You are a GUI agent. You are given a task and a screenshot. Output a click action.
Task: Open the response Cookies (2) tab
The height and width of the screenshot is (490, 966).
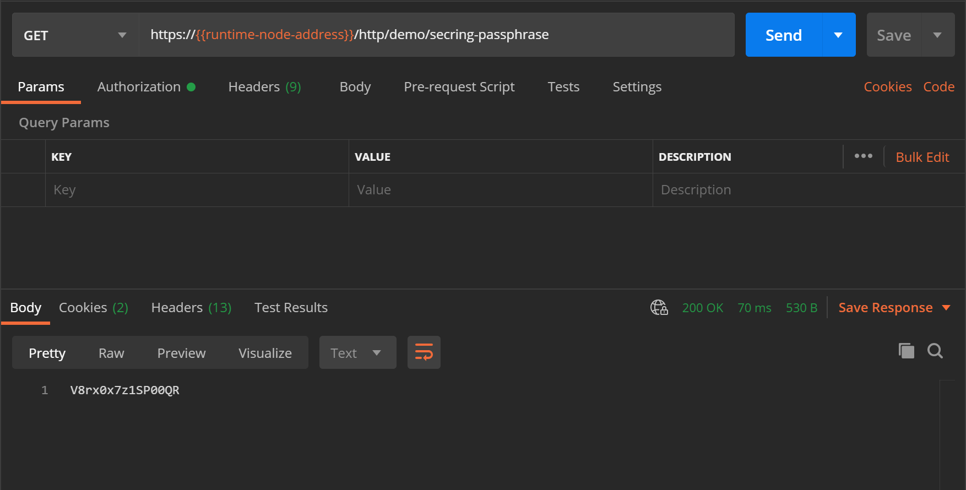pyautogui.click(x=93, y=308)
